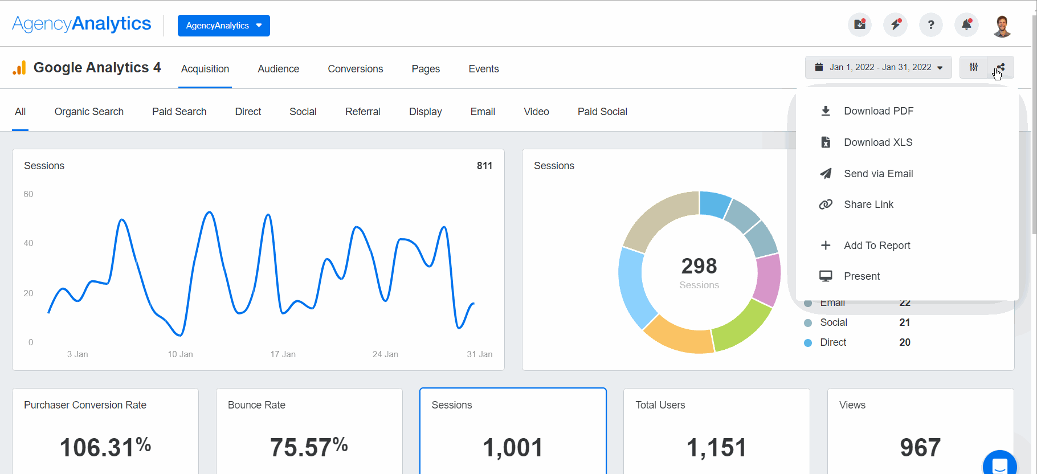The width and height of the screenshot is (1037, 474).
Task: Click the Direct legend color dot
Action: [x=808, y=343]
